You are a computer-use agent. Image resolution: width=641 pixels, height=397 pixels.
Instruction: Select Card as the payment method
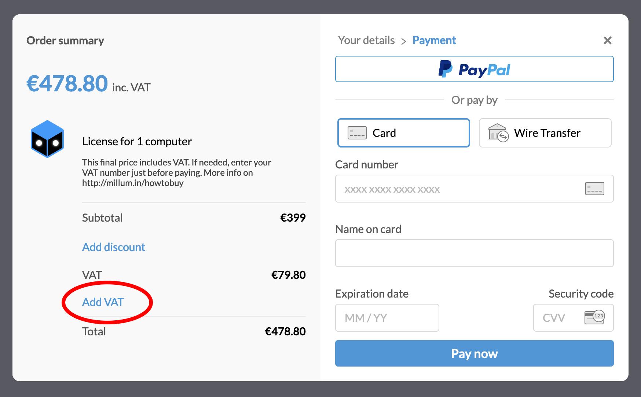[x=403, y=133]
